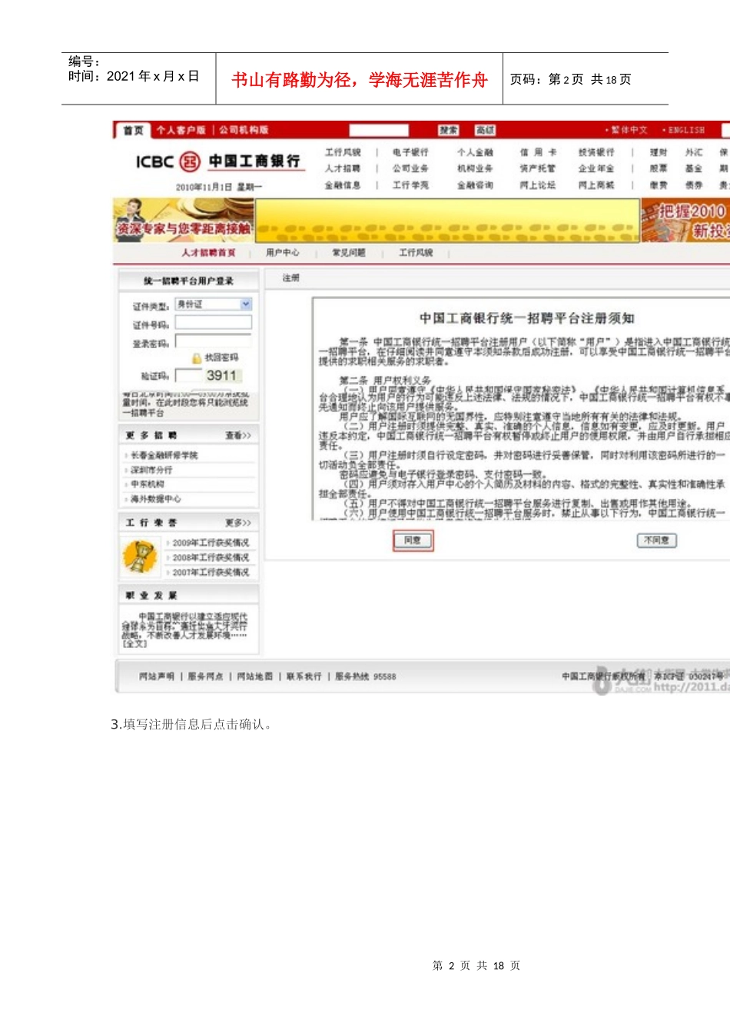Click the 不同意 disagree button

[x=657, y=540]
